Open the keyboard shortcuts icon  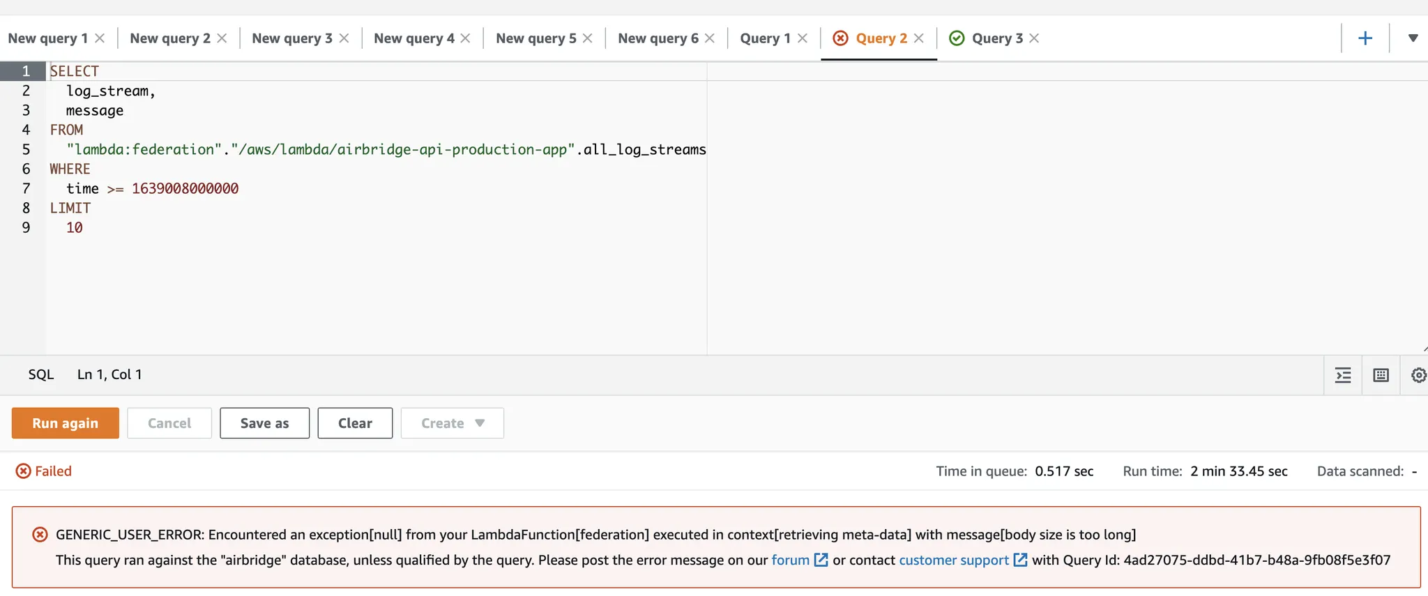(x=1381, y=375)
